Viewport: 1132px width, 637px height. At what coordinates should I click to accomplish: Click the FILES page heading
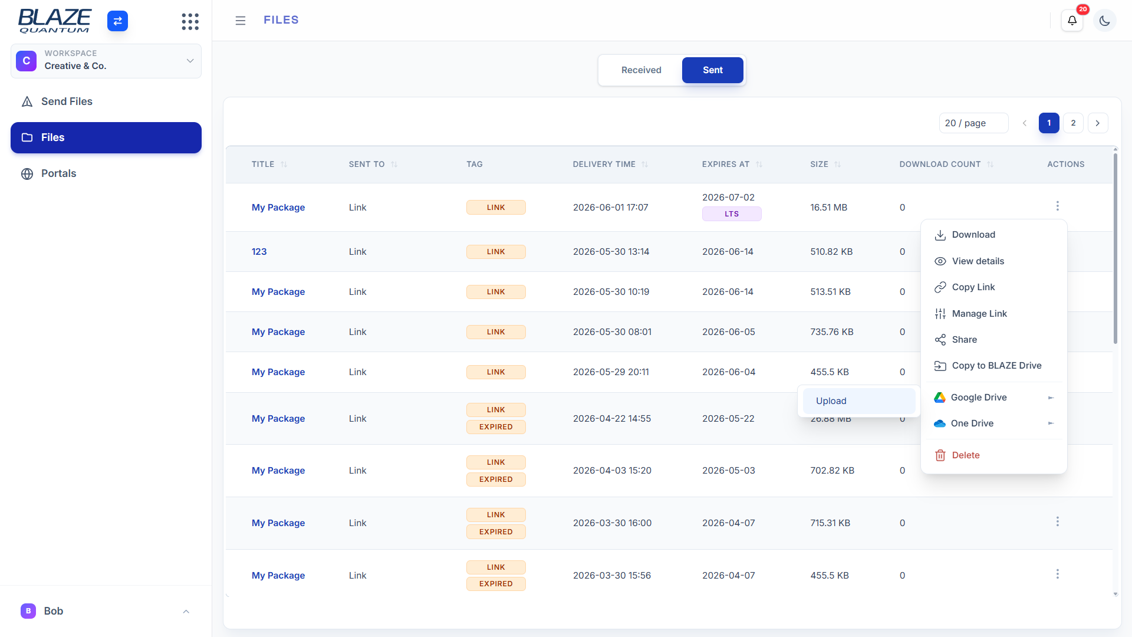pos(281,20)
